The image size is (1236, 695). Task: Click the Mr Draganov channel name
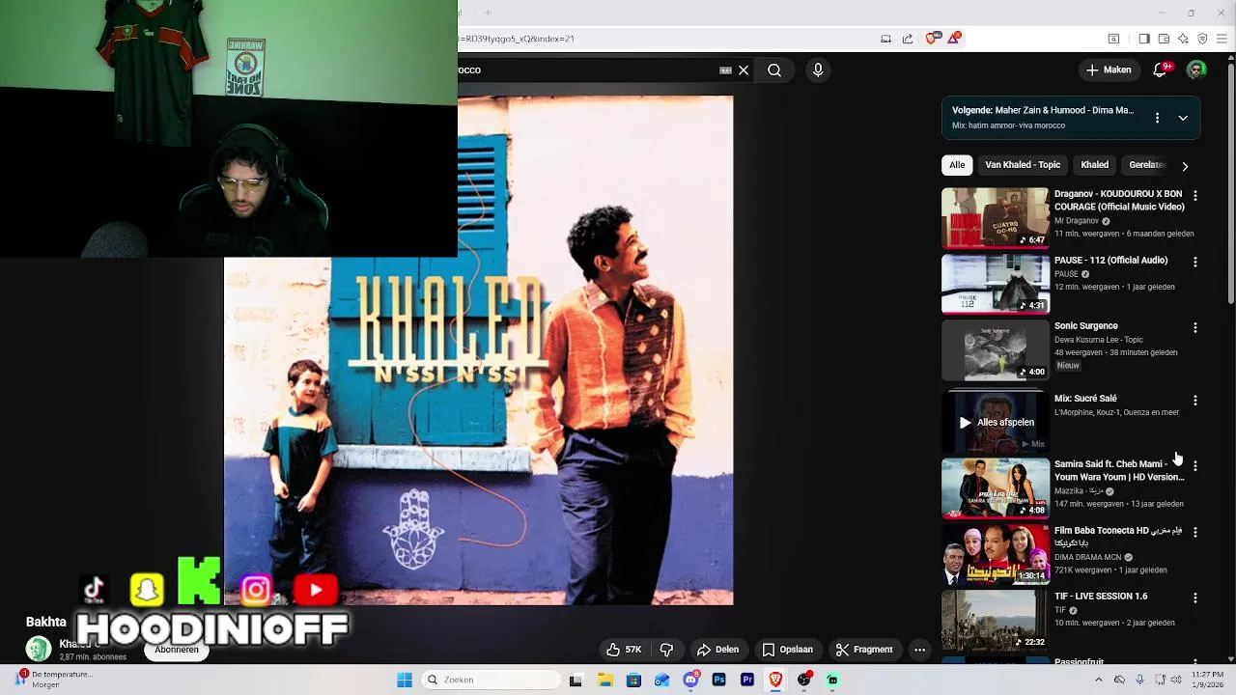click(1077, 221)
